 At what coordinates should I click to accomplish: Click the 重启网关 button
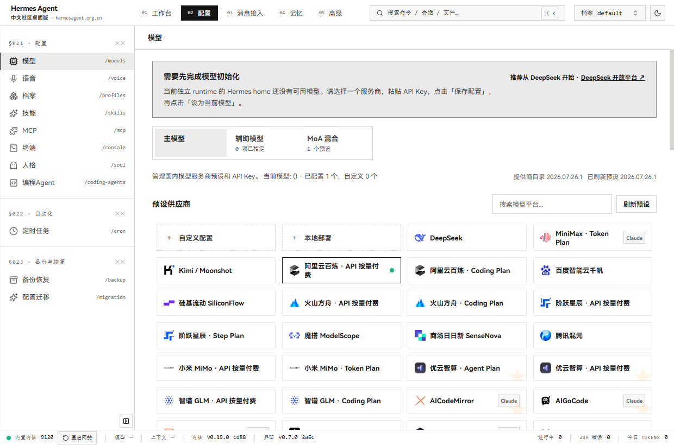(x=77, y=437)
